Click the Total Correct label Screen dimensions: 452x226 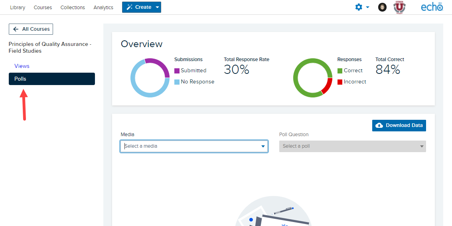coord(390,59)
